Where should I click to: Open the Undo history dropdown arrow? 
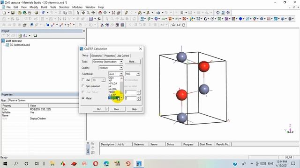(47, 13)
